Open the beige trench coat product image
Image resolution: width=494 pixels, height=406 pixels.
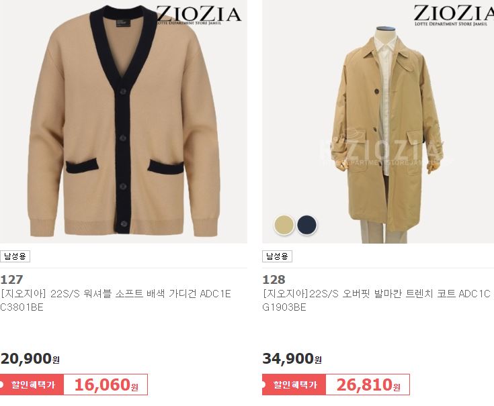coord(378,121)
